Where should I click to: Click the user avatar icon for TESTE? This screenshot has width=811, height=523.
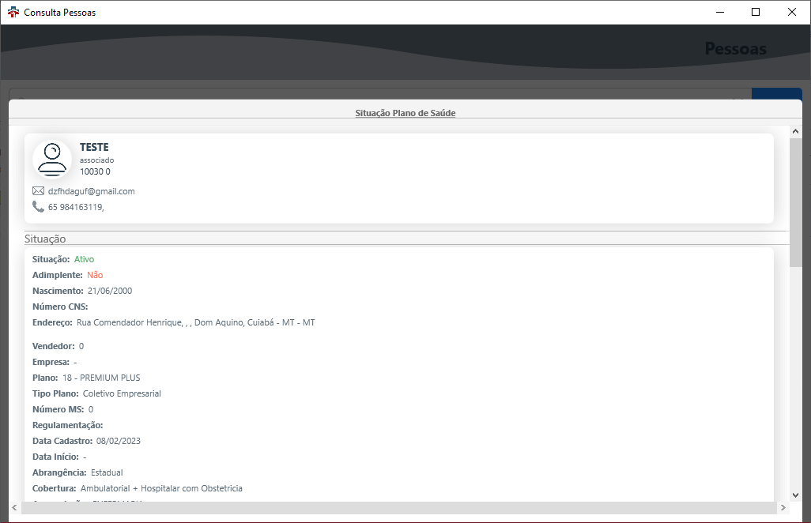coord(51,159)
